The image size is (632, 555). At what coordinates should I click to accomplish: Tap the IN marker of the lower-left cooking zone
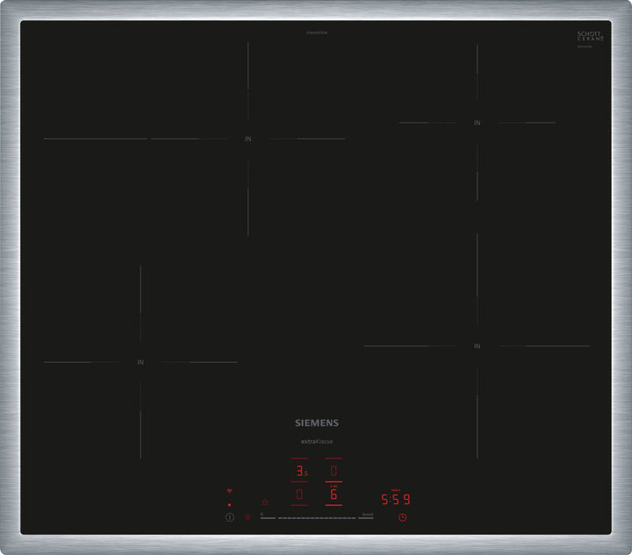140,362
